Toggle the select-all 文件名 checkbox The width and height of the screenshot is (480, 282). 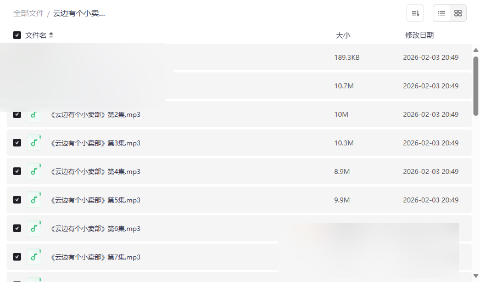pyautogui.click(x=17, y=35)
